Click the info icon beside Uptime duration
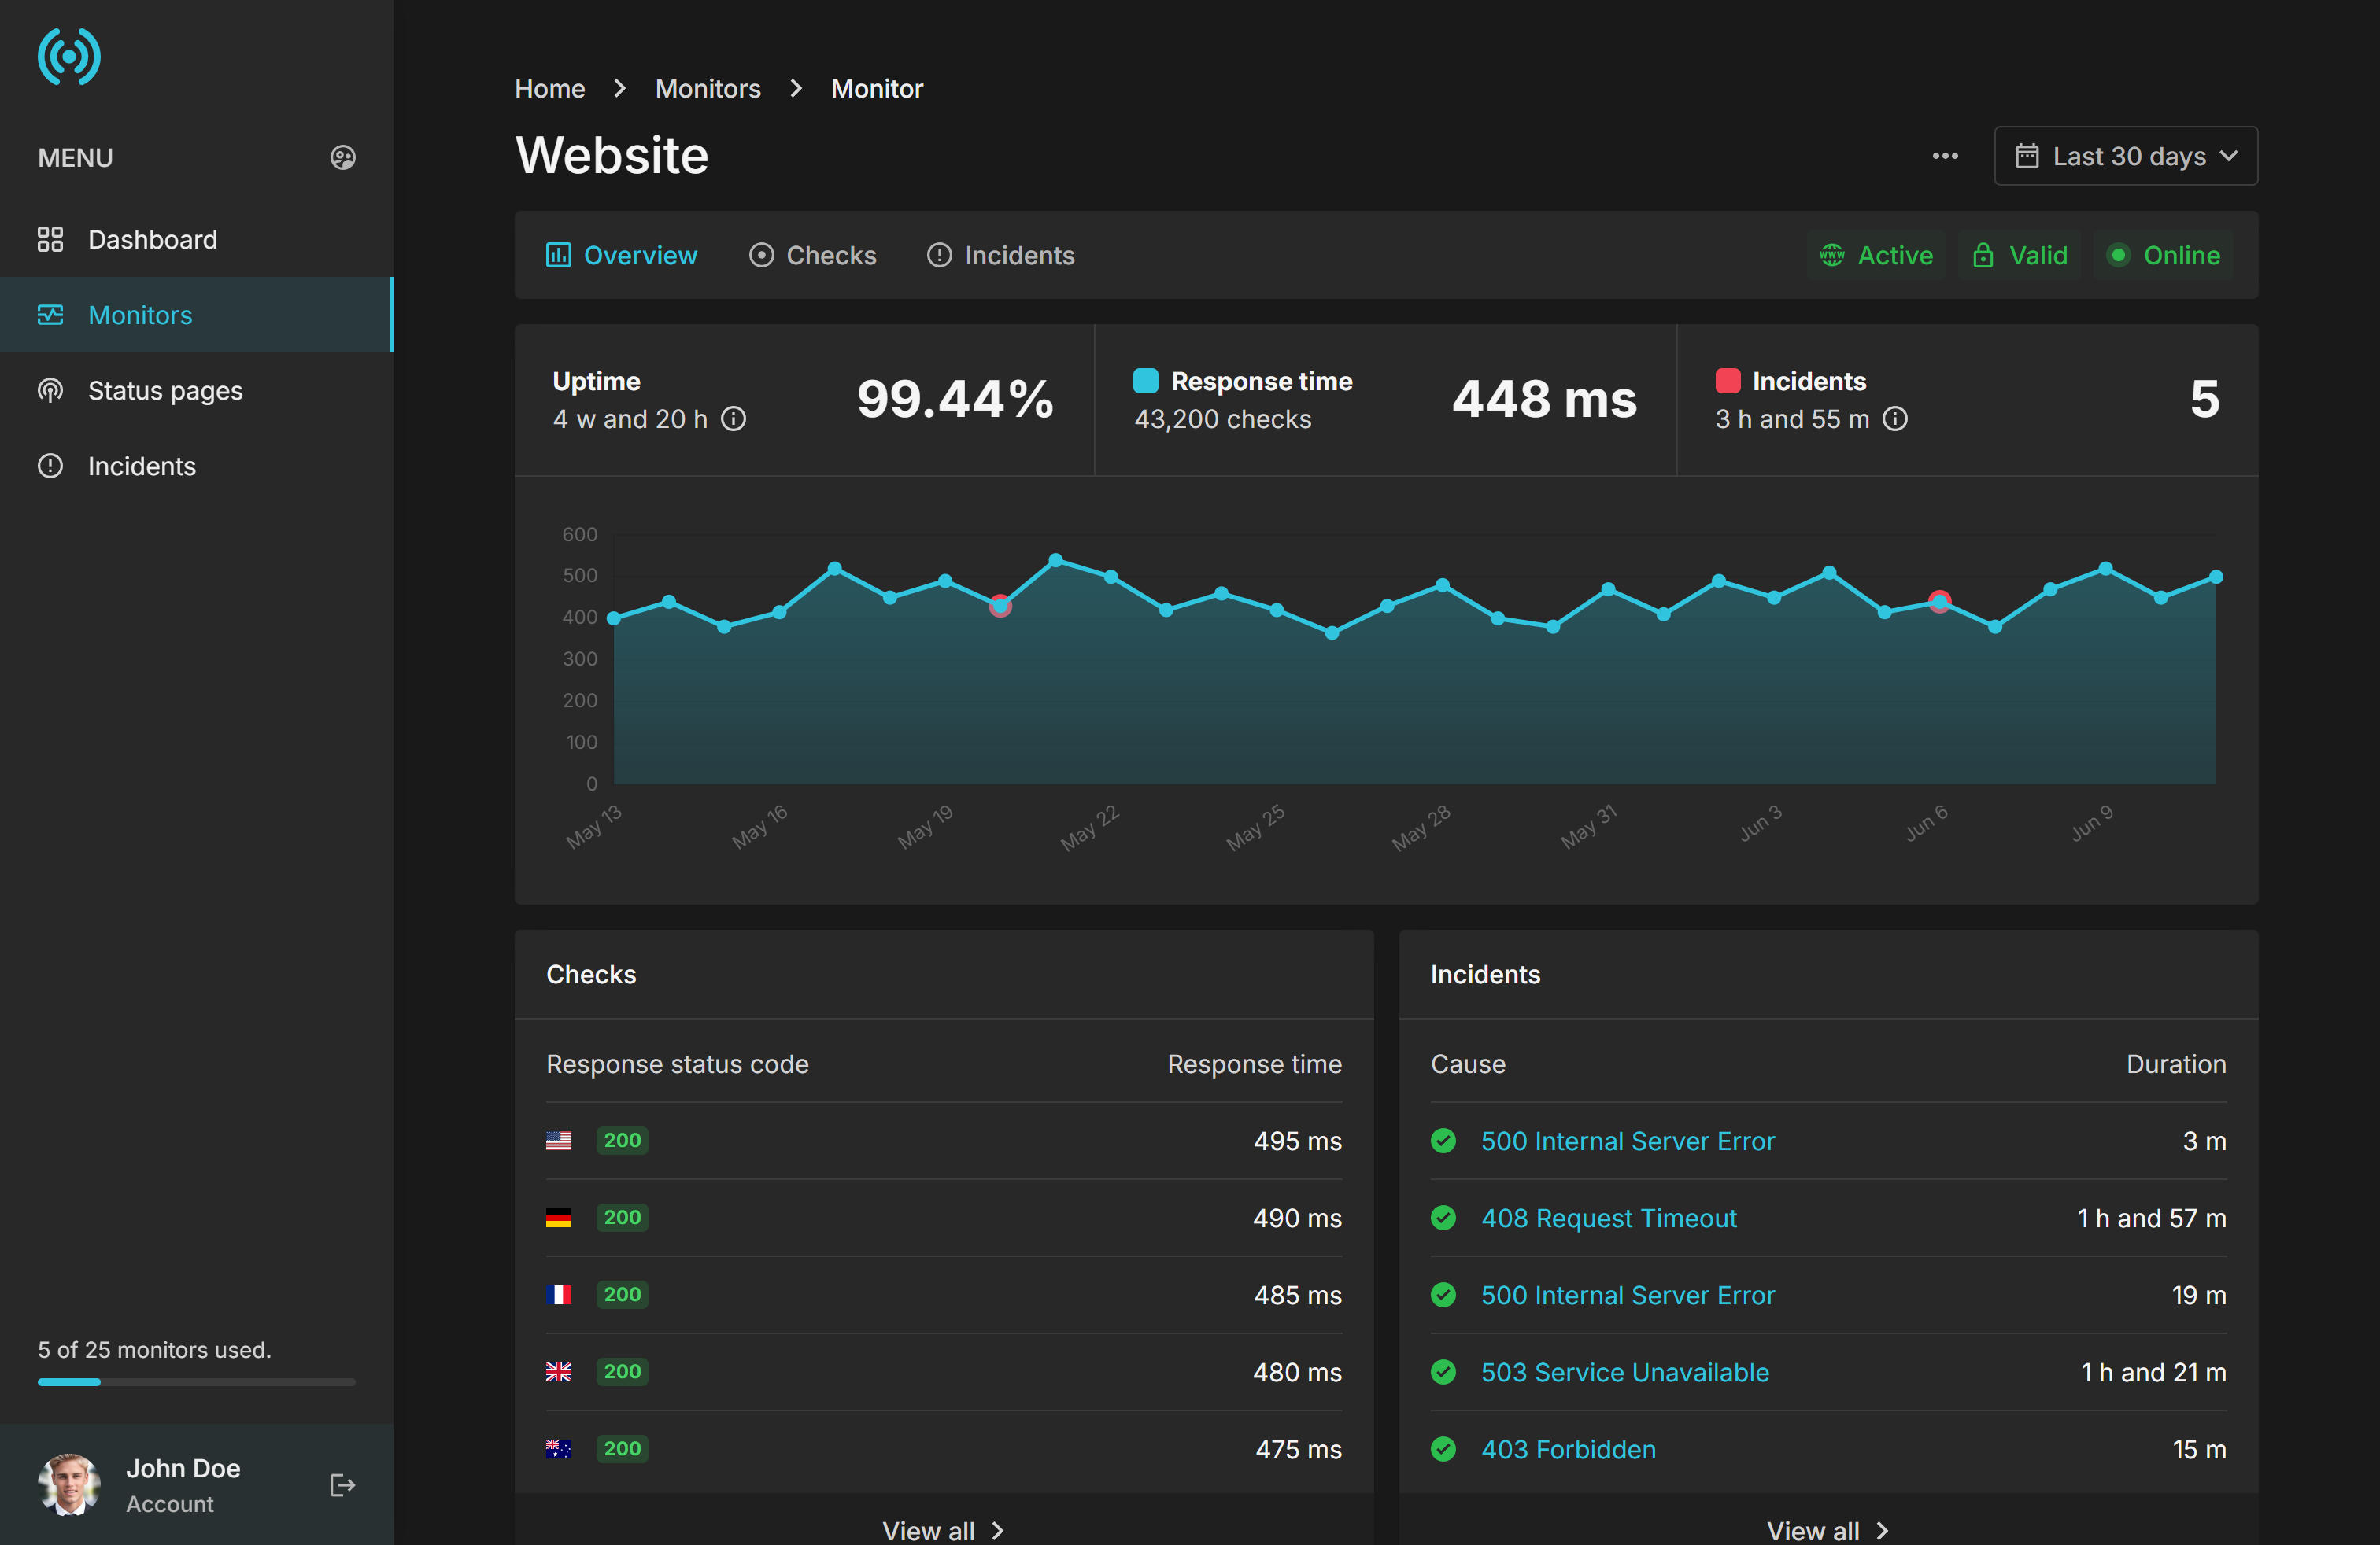This screenshot has height=1545, width=2380. pyautogui.click(x=734, y=419)
